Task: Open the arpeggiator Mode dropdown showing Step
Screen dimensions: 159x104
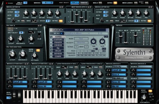Action: [81, 39]
